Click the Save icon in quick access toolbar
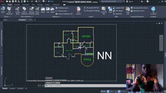The height and width of the screenshot is (93, 166). point(13,1)
